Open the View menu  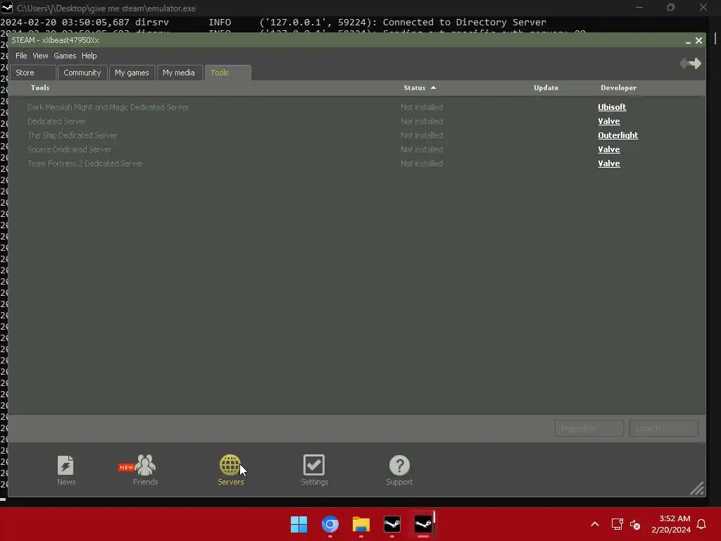(40, 56)
